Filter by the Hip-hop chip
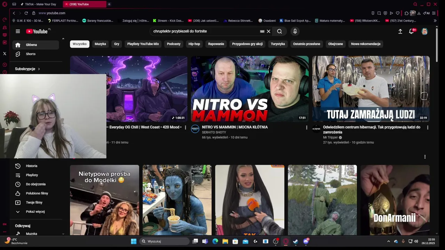Screen dimensions: 445x250 pos(194,44)
